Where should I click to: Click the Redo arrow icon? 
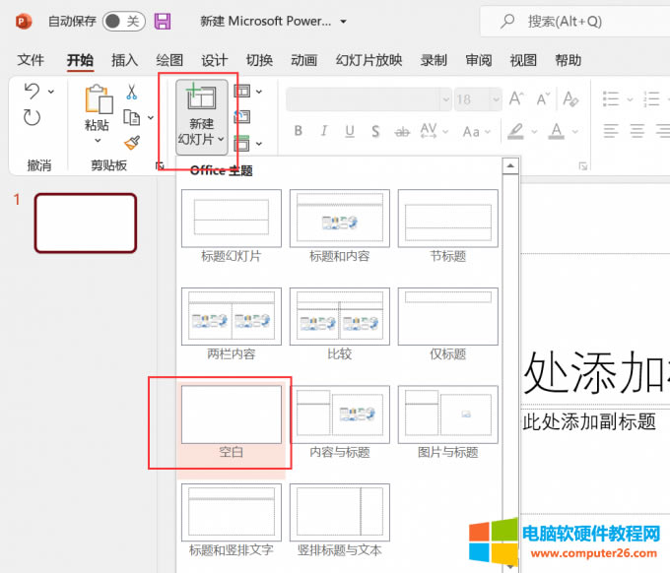tap(32, 118)
